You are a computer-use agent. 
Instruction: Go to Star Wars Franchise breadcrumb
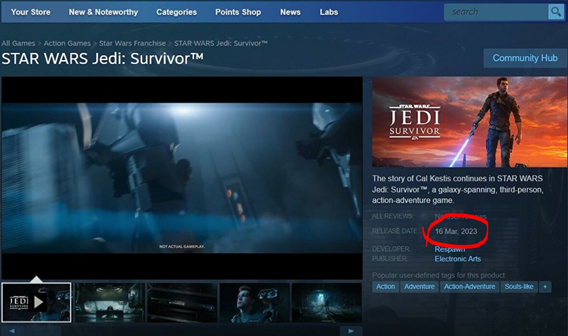click(x=132, y=43)
